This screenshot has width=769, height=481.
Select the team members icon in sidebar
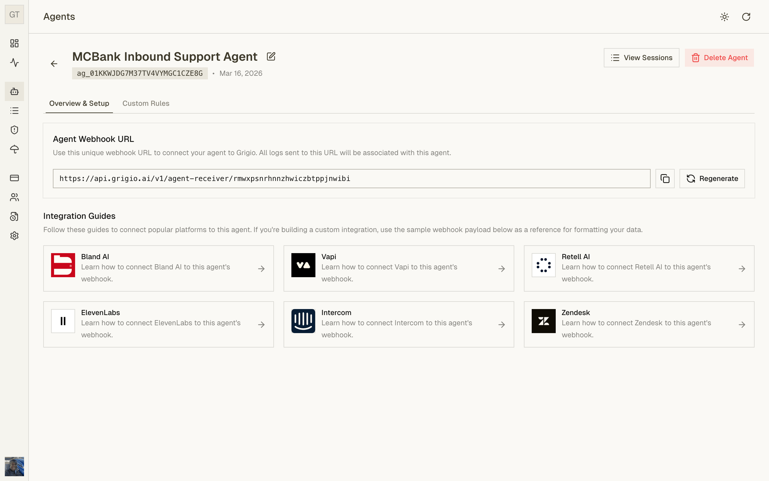pyautogui.click(x=14, y=197)
